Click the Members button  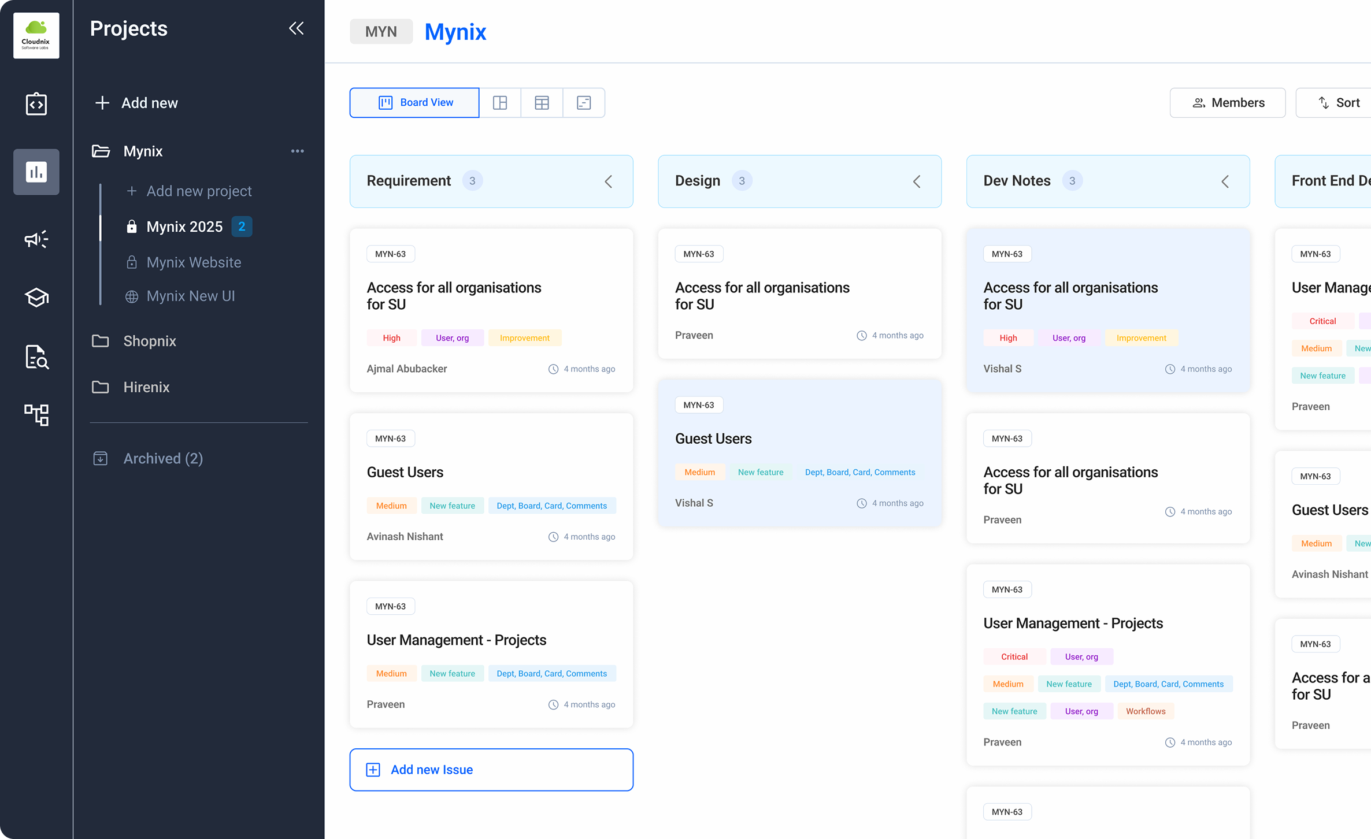1228,103
